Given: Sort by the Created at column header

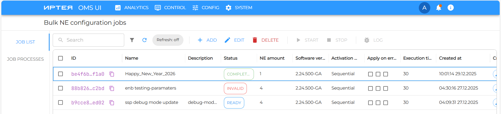Looking at the screenshot, I should click(450, 58).
